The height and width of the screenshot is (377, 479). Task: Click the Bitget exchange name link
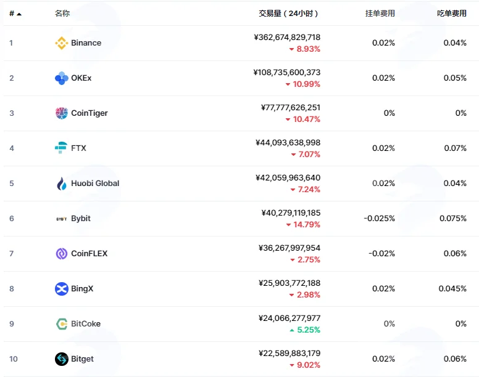pyautogui.click(x=82, y=359)
